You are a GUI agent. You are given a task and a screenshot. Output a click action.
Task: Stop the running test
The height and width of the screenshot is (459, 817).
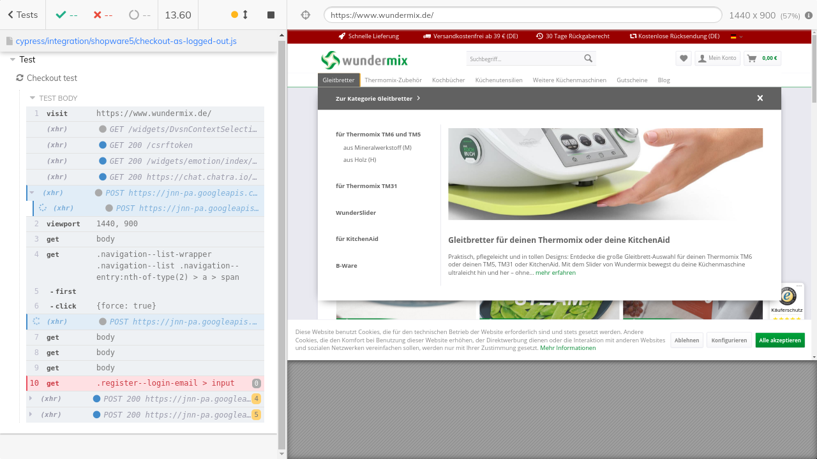click(x=271, y=15)
